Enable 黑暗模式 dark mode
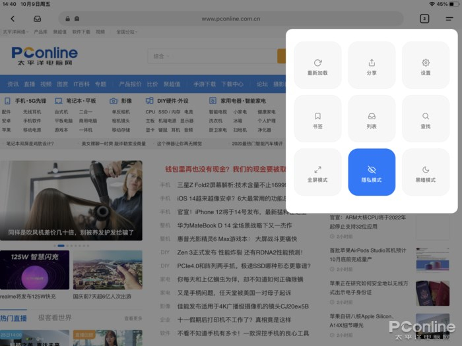This screenshot has height=346, width=462. 426,172
